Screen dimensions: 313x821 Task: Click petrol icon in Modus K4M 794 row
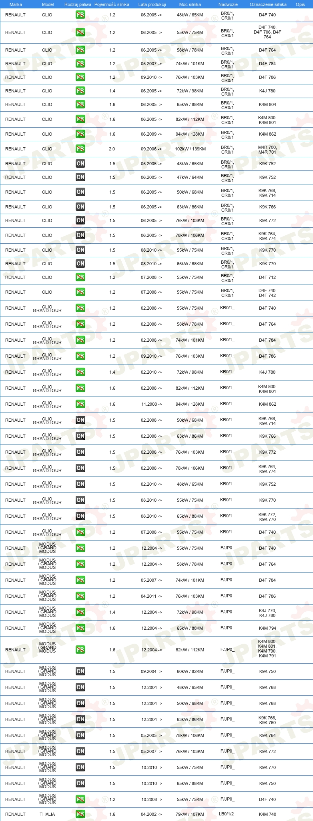(80, 628)
